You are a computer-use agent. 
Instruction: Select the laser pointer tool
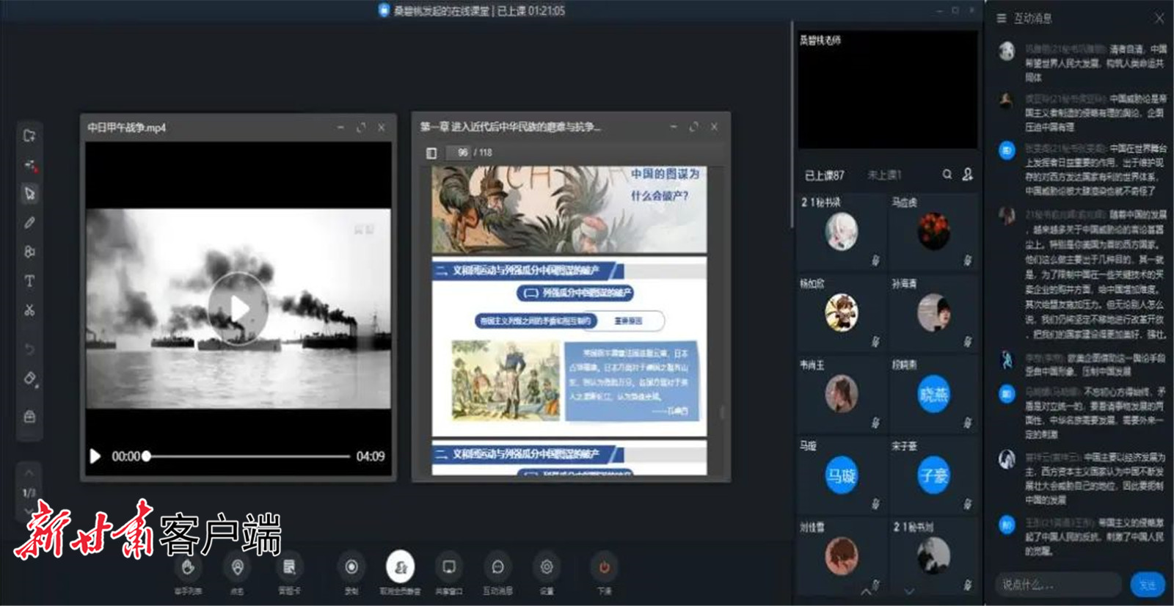(x=30, y=165)
